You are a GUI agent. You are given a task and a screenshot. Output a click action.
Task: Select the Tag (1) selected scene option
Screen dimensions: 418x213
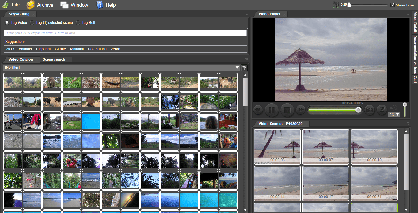[32, 23]
